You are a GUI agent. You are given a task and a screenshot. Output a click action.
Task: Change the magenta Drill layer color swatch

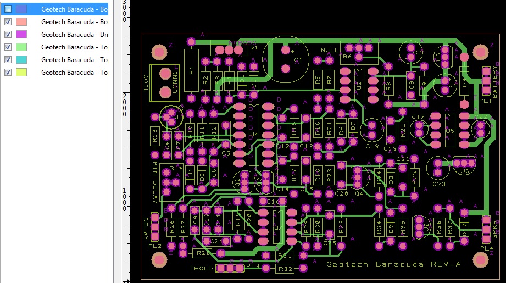pos(21,34)
